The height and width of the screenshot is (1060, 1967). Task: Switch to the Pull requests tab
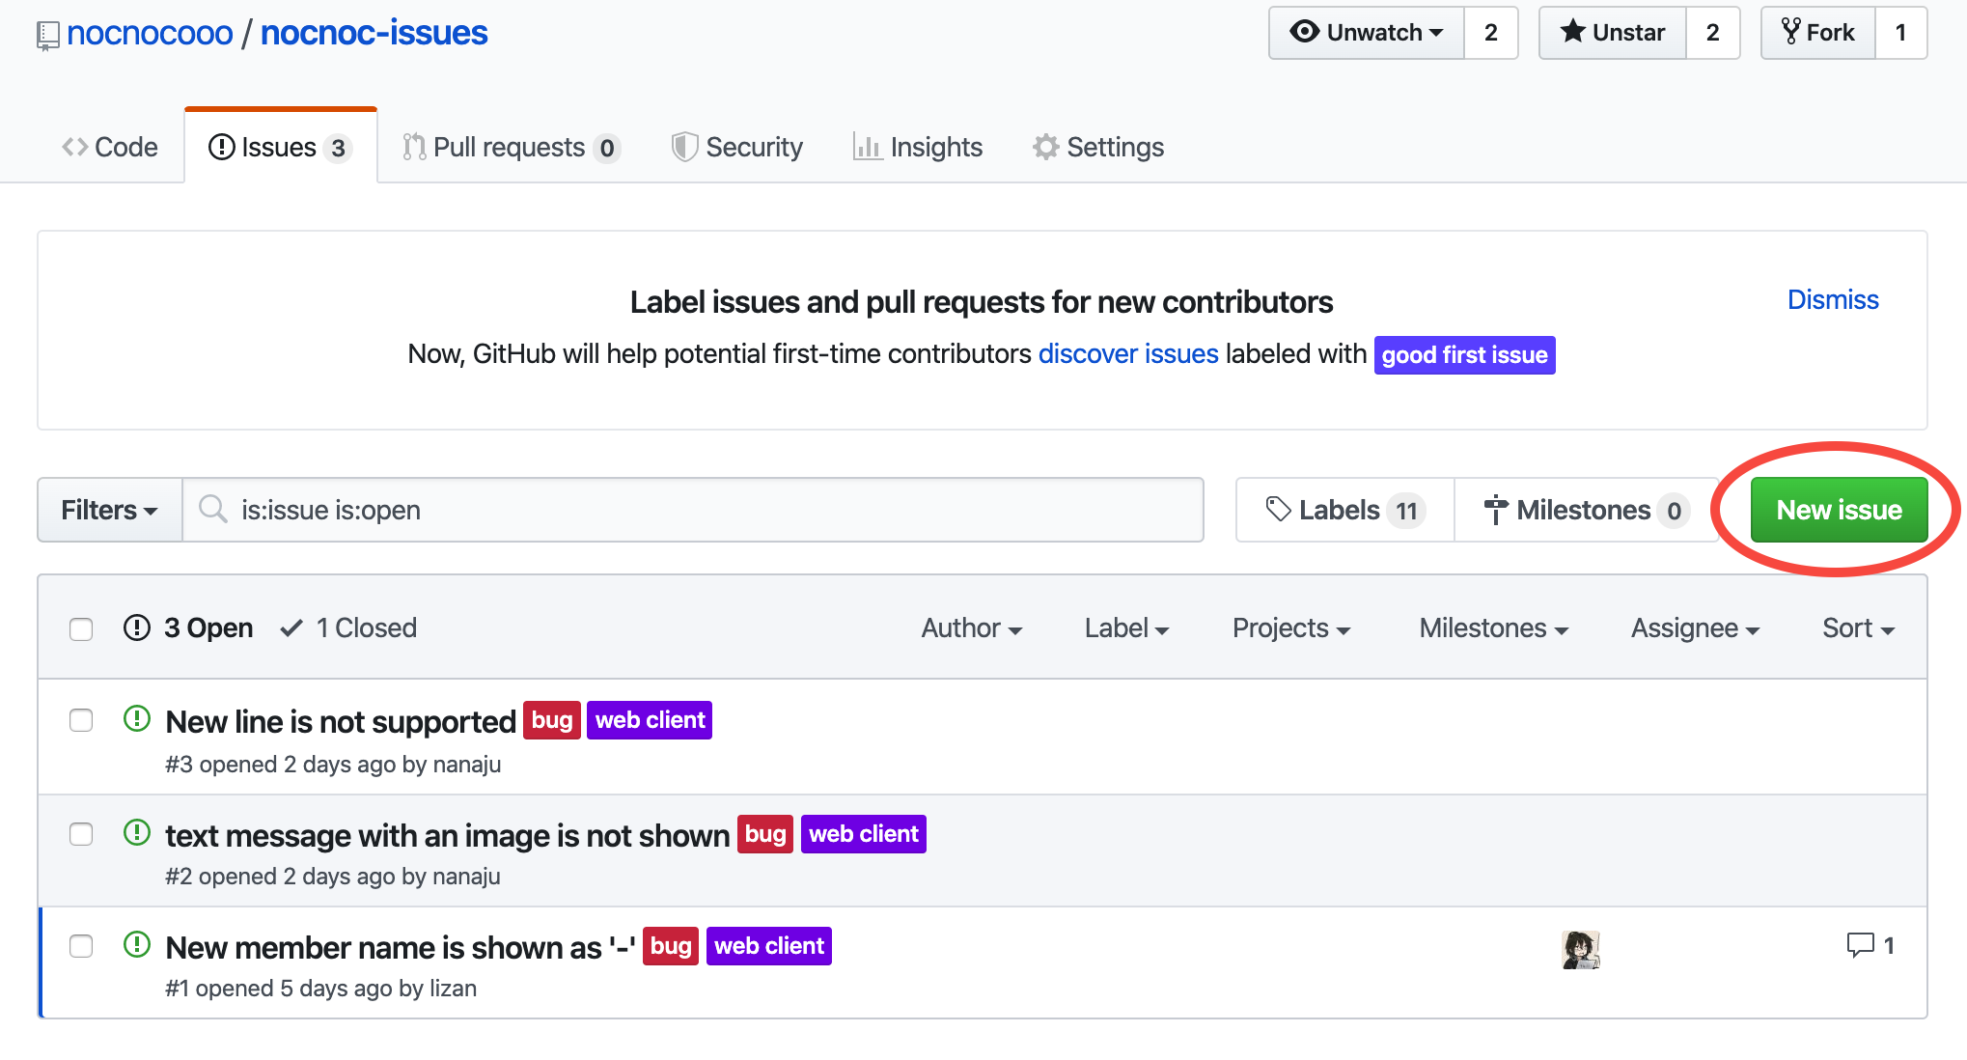coord(510,147)
